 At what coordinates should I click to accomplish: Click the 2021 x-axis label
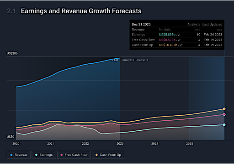51,143
